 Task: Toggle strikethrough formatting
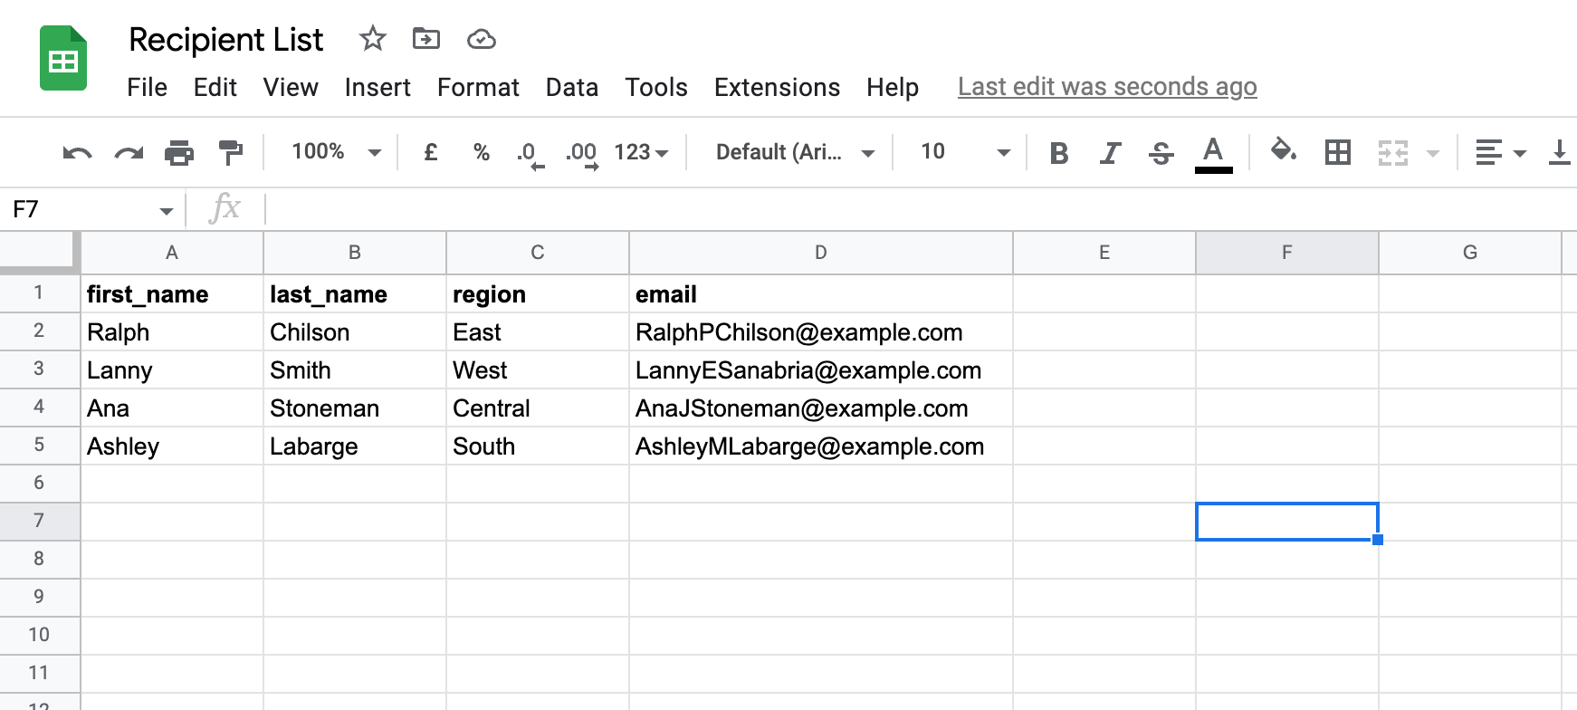click(1161, 152)
